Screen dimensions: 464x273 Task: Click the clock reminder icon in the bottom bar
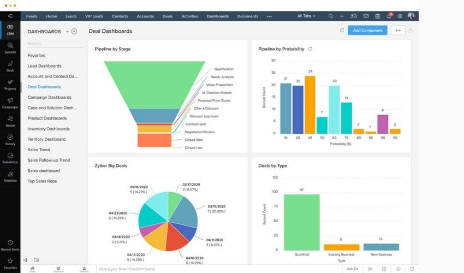tap(412, 269)
